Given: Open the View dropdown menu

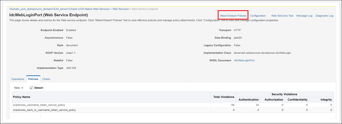Looking at the screenshot, I should pos(19,88).
